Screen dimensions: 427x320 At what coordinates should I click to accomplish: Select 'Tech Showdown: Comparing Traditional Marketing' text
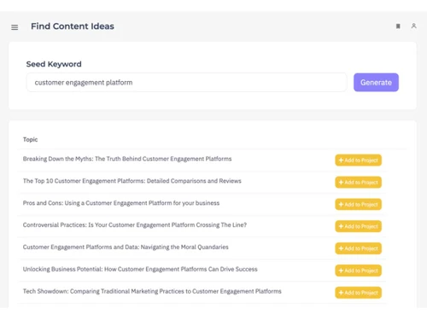click(x=152, y=291)
